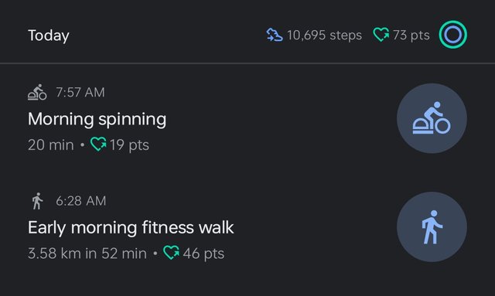Select the heart points icon beside 19 pts
The width and height of the screenshot is (495, 296).
[x=98, y=145]
